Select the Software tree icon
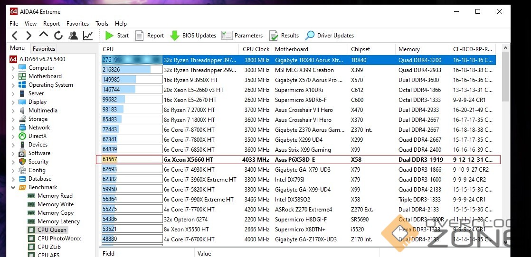The height and width of the screenshot is (257, 531). (x=22, y=153)
